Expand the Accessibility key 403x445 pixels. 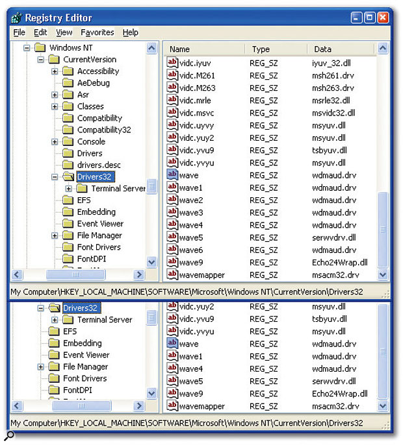coord(55,71)
